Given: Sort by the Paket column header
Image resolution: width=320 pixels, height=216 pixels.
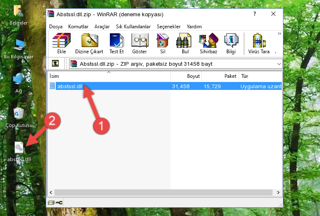Looking at the screenshot, I should [220, 76].
